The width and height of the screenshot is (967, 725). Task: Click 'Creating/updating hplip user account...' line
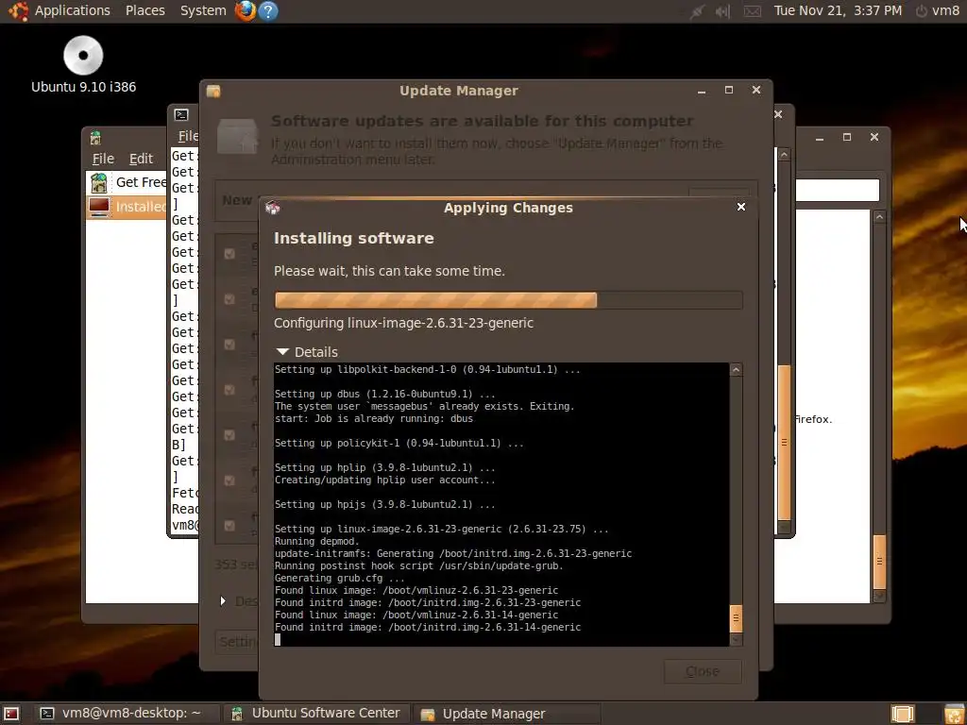385,480
